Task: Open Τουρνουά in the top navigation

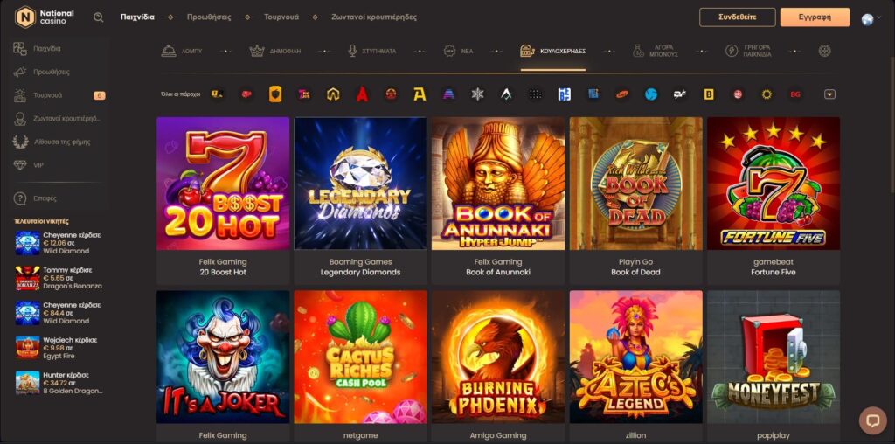Action: coord(281,17)
